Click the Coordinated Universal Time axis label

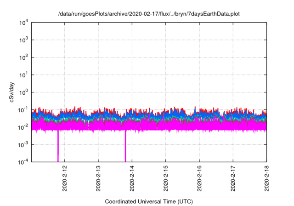149,201
